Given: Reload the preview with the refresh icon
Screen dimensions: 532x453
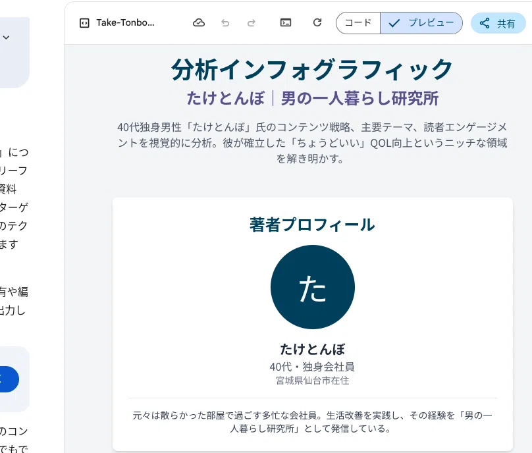Looking at the screenshot, I should pos(317,22).
